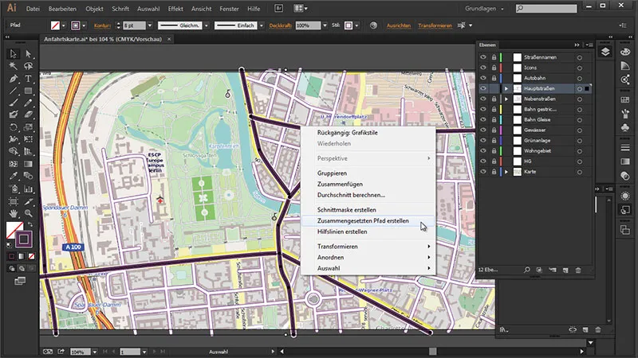Select the Pencil tool

(x=28, y=103)
